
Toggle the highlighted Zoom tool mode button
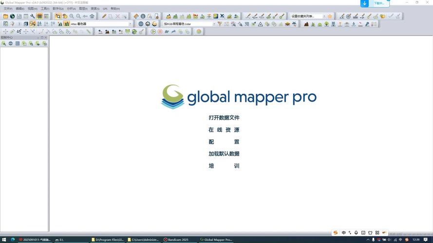58,16
